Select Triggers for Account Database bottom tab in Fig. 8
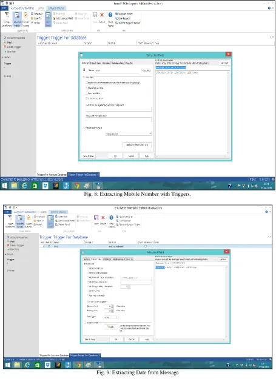The image size is (276, 381). coord(52,175)
